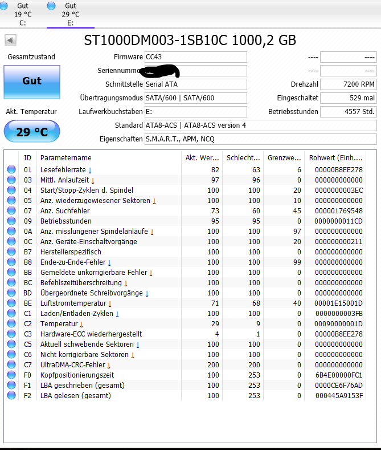Select the Kopfpositionierungszeit parameter name

tap(77, 375)
